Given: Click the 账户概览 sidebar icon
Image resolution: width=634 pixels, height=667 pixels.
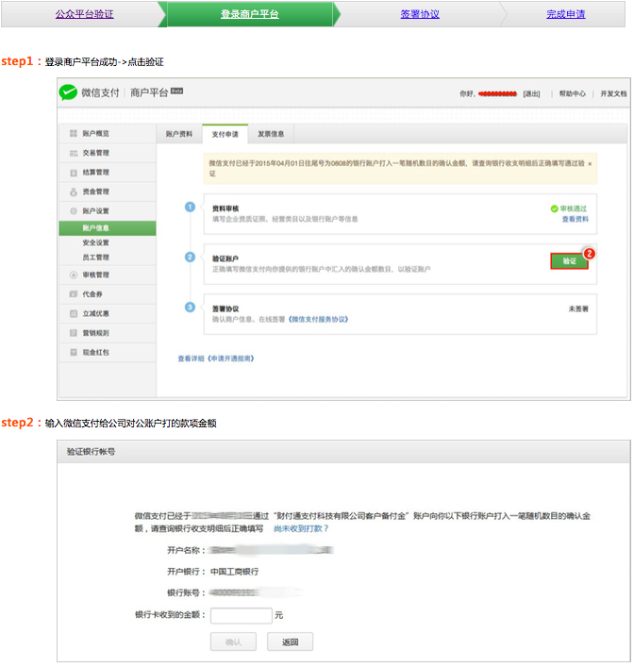Looking at the screenshot, I should tap(74, 134).
